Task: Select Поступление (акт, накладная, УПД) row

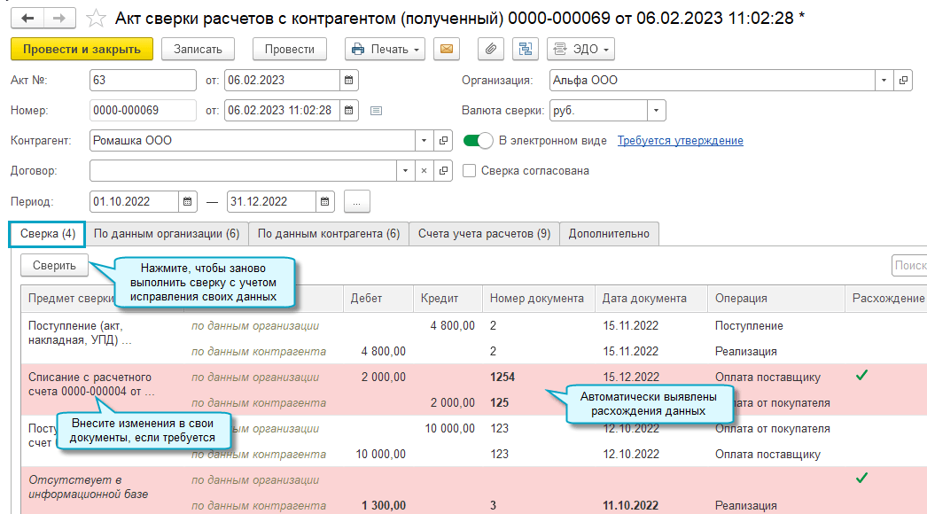Action: (474, 339)
